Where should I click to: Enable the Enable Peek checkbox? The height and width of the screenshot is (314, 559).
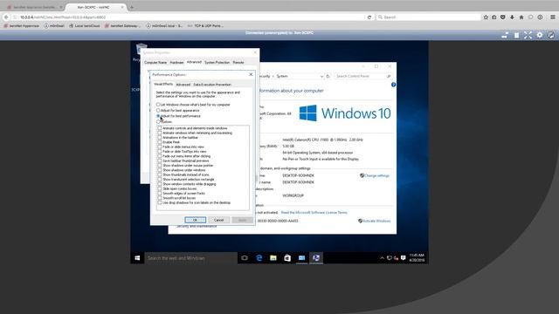[x=160, y=142]
